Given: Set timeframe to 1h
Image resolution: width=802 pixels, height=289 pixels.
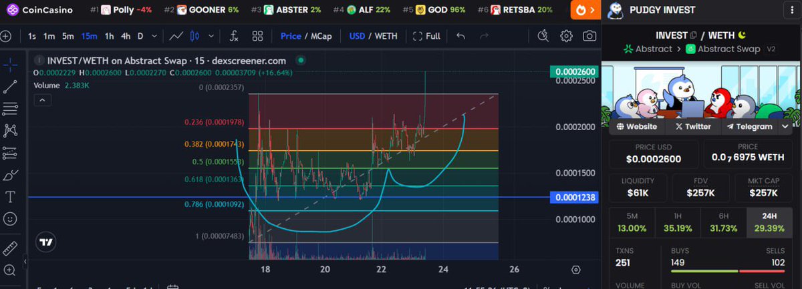Looking at the screenshot, I should [110, 36].
